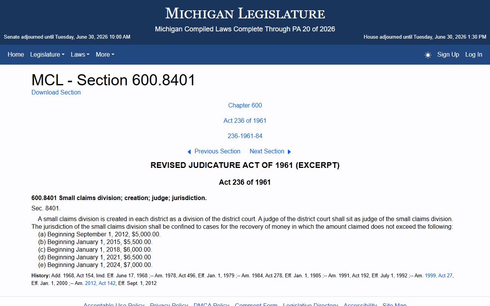Click the left arrow beside Previous Section
Image resolution: width=490 pixels, height=306 pixels.
189,152
